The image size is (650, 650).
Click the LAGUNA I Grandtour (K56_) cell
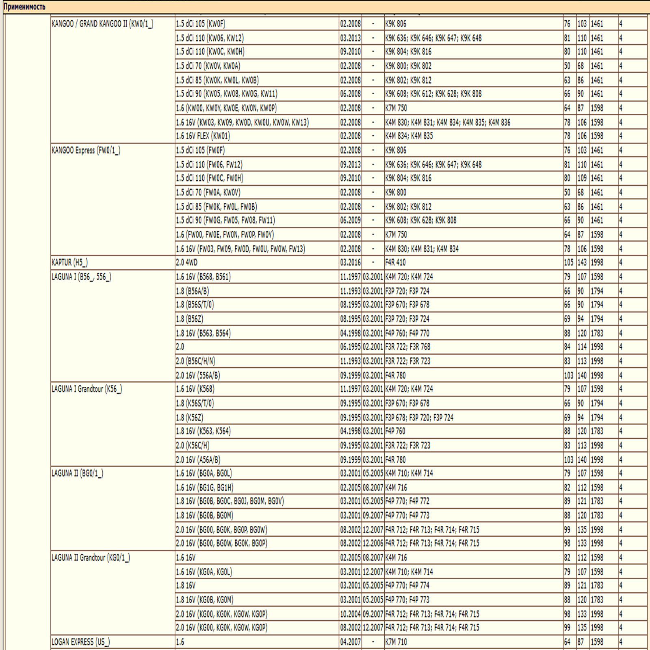[87, 389]
